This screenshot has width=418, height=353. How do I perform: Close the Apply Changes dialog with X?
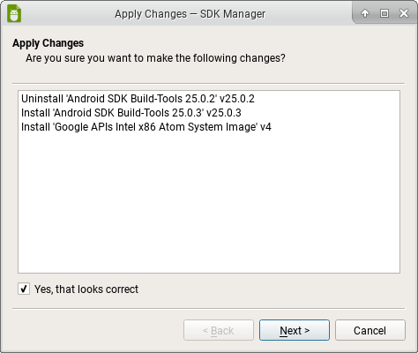tap(404, 13)
